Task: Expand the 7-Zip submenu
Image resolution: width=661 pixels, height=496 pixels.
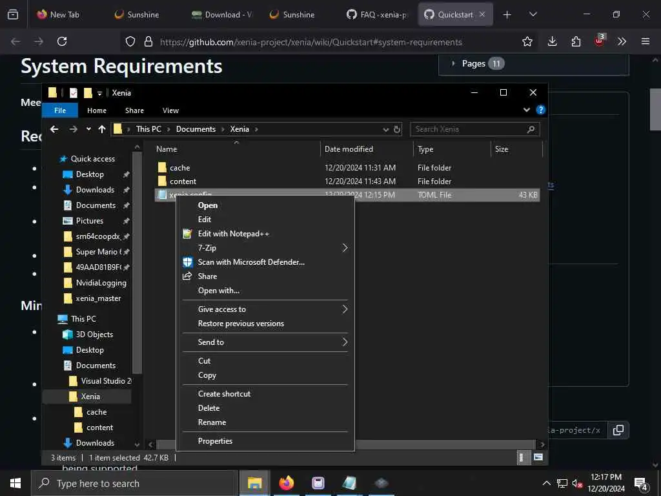Action: tap(345, 247)
